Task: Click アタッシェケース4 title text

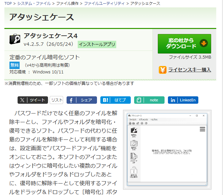Action: 50,36
